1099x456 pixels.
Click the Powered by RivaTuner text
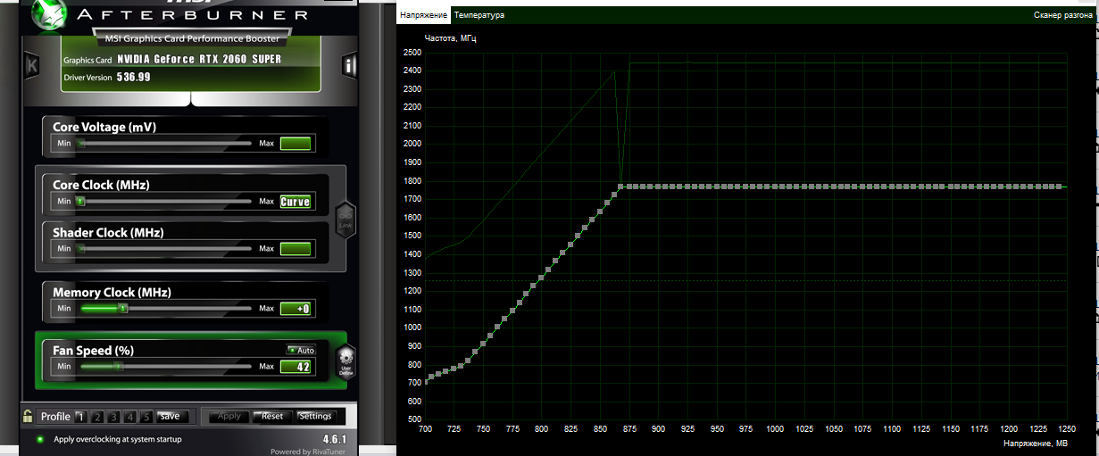pyautogui.click(x=309, y=452)
